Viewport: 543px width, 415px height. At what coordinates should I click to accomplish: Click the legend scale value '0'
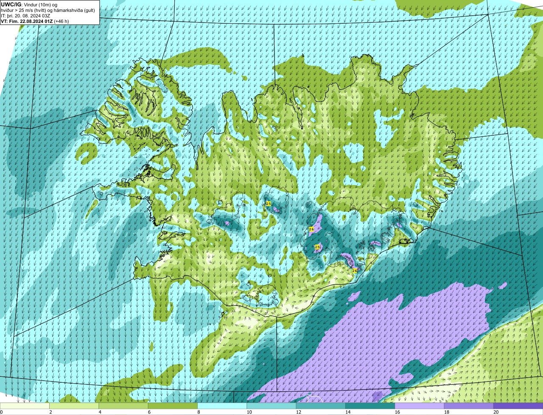pyautogui.click(x=2, y=412)
